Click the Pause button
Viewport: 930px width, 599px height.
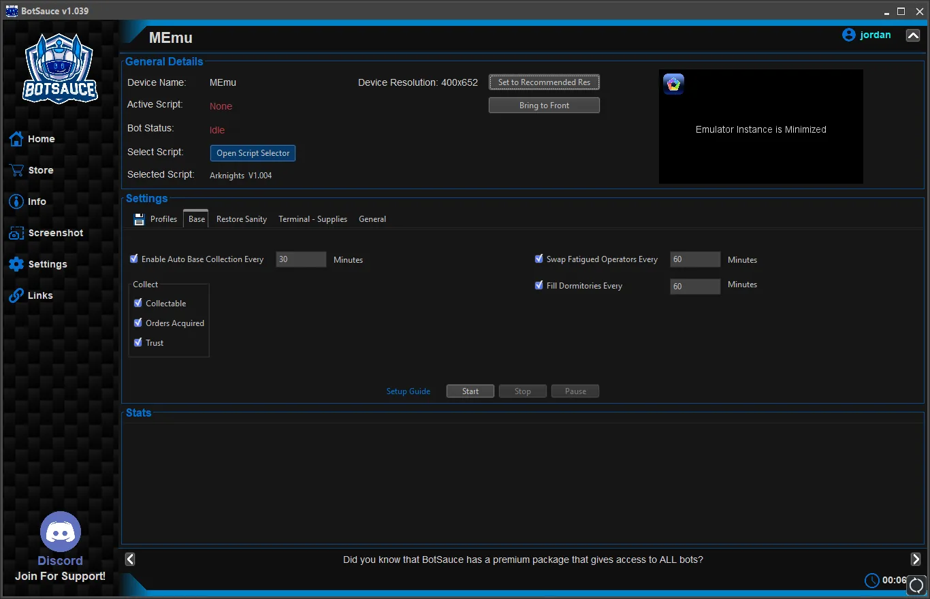click(575, 391)
